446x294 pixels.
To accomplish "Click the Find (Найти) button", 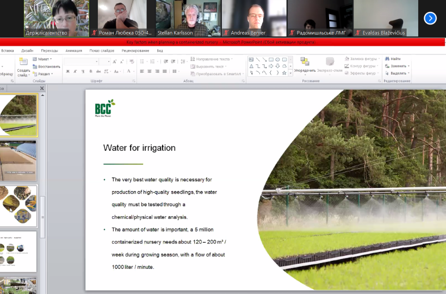I will click(x=393, y=59).
